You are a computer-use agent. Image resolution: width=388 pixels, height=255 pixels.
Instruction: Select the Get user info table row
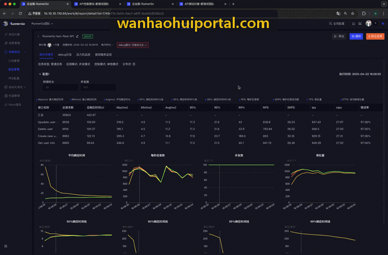(x=210, y=143)
